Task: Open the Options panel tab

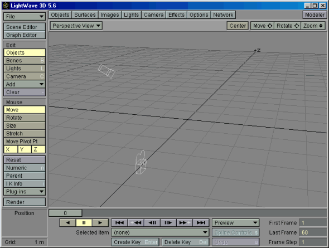Action: pyautogui.click(x=199, y=15)
